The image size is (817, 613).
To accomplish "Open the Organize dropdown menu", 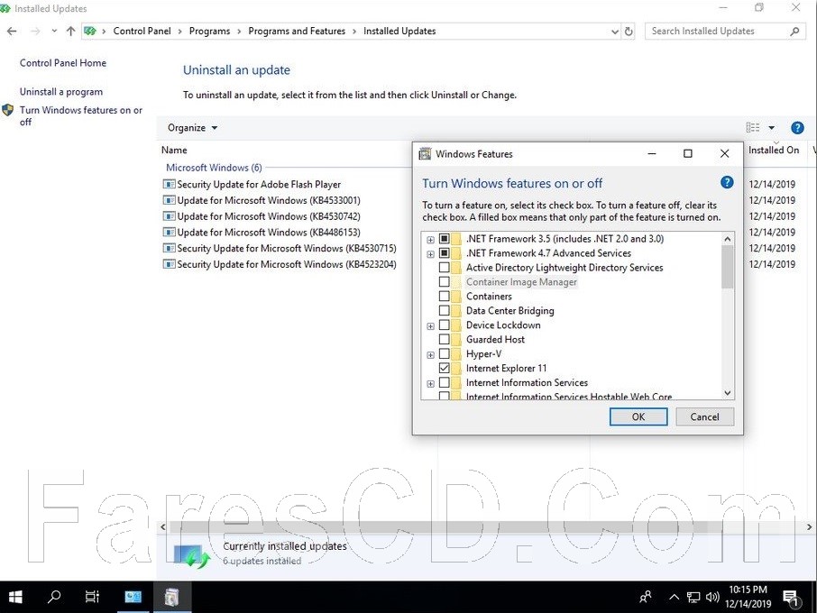I will click(192, 128).
